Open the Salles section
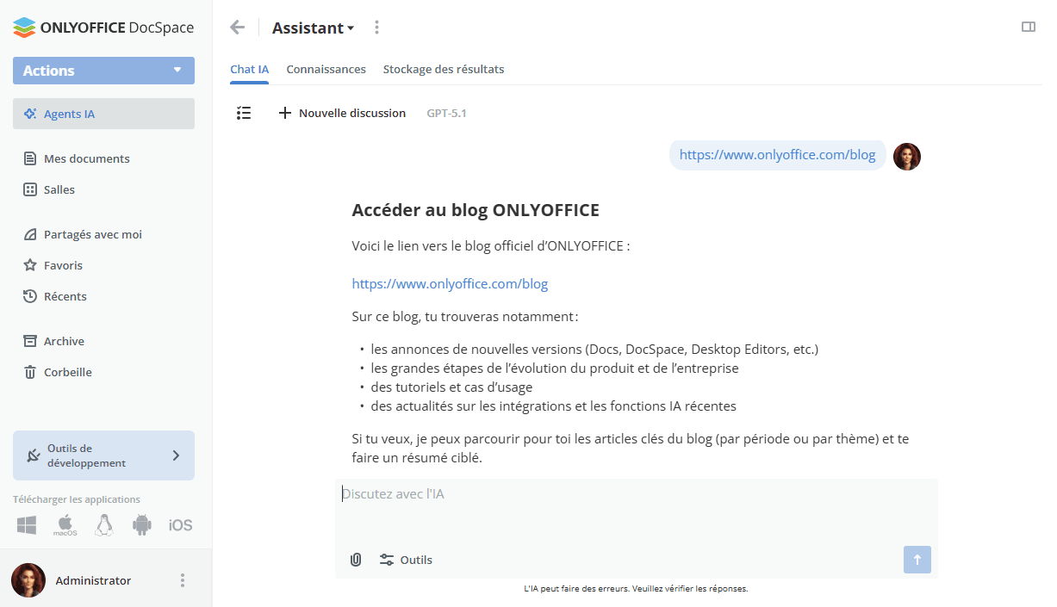The image size is (1057, 607). pos(60,189)
